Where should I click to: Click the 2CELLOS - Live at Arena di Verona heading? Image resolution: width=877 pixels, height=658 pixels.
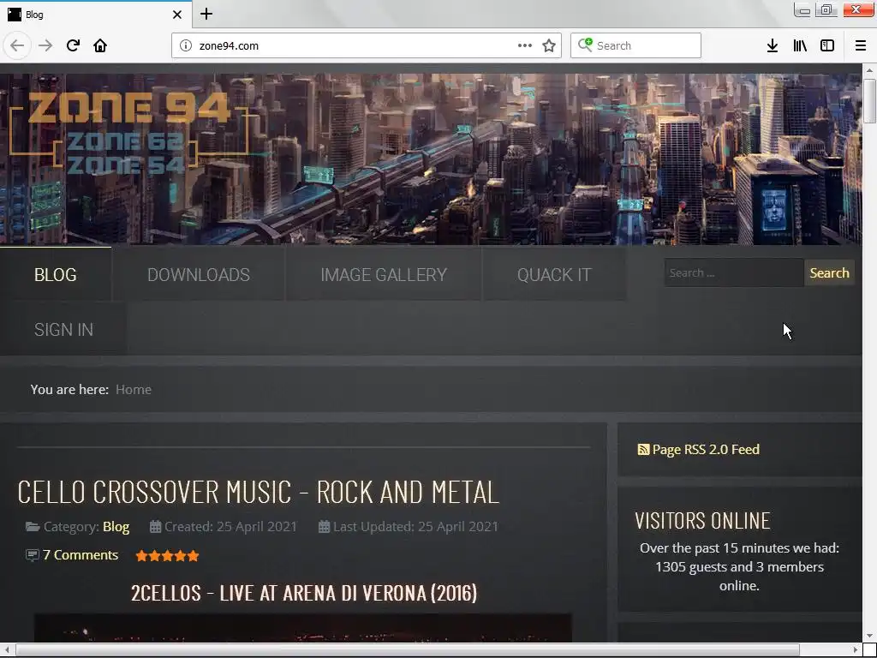(304, 593)
